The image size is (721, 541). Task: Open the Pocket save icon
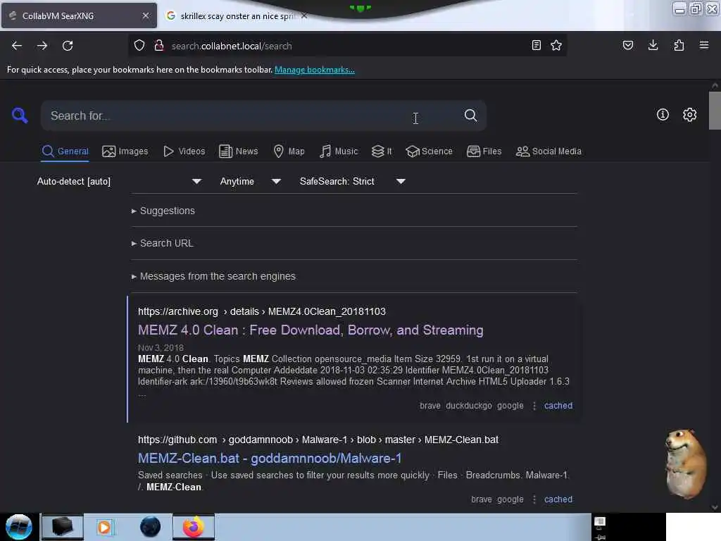(x=628, y=45)
